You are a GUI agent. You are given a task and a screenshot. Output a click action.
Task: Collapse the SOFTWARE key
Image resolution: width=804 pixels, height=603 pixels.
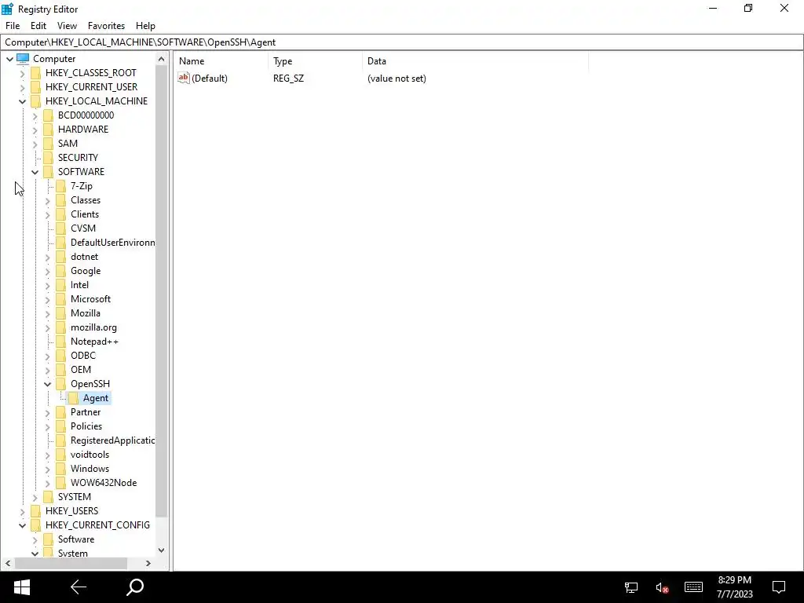coord(35,172)
